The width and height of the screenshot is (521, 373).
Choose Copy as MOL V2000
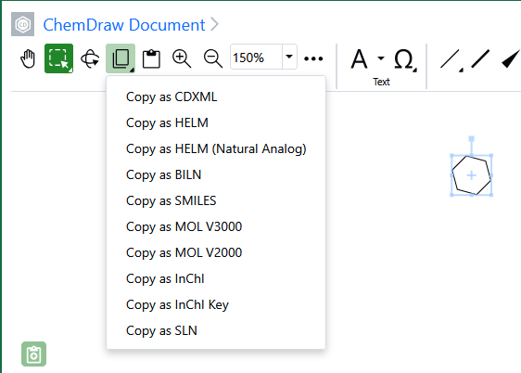(216, 252)
